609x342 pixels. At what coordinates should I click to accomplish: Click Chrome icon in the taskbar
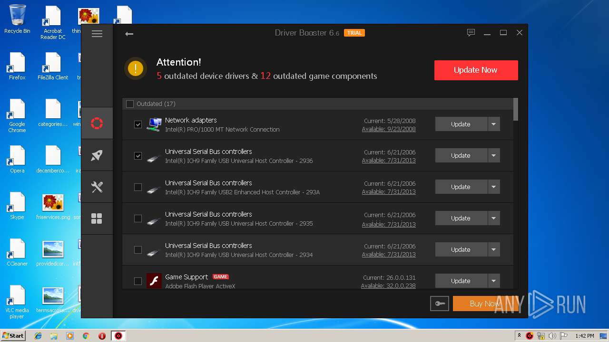pos(86,336)
